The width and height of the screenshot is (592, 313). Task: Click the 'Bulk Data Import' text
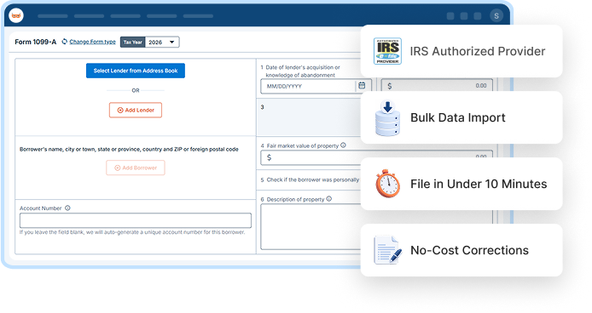[x=457, y=117]
